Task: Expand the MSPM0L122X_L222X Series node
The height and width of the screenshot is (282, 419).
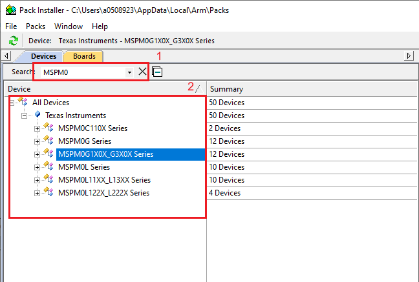Action: [37, 193]
